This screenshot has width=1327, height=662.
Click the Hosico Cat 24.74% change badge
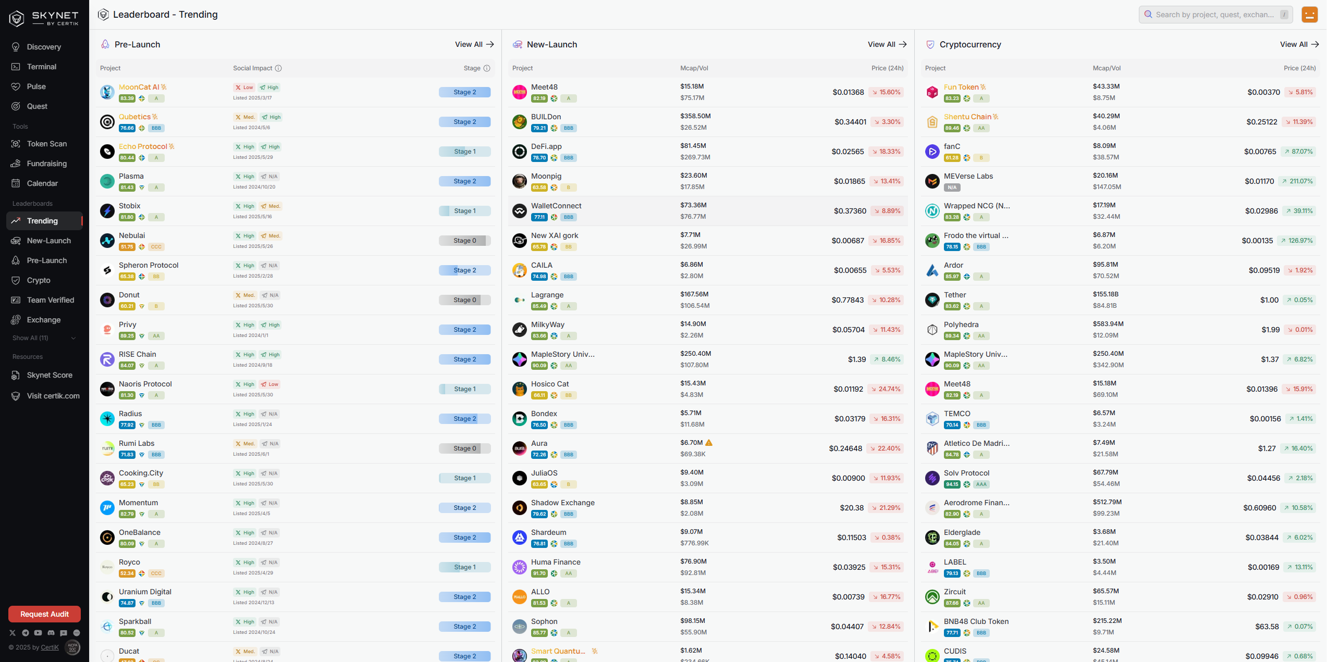pos(886,389)
